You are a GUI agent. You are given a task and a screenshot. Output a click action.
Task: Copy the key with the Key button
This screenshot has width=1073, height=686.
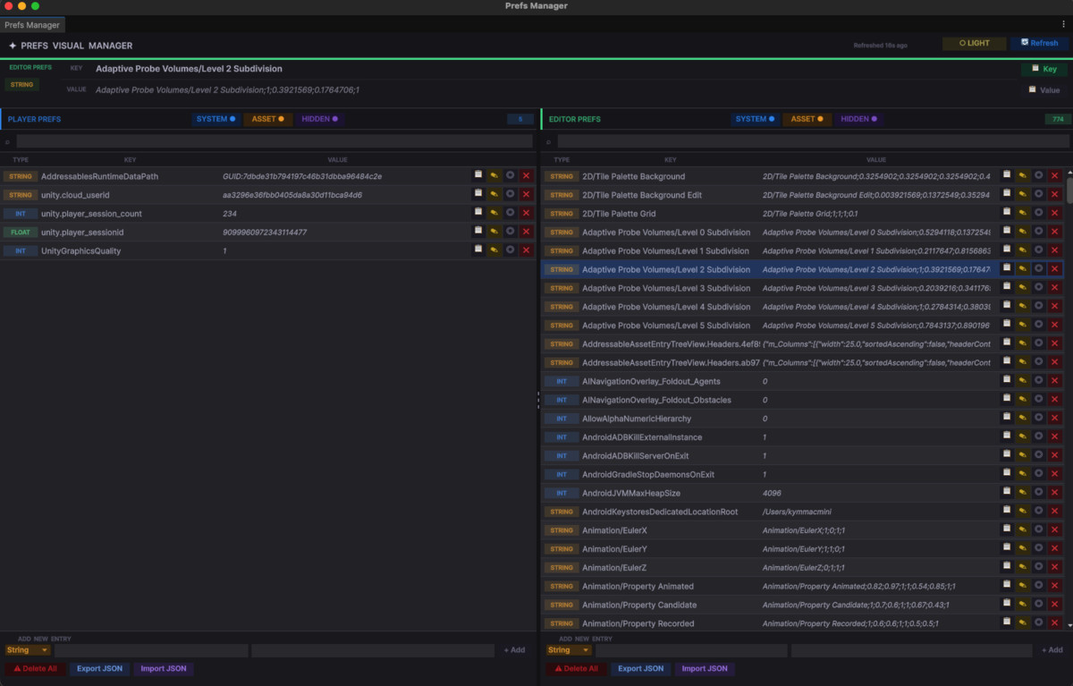coord(1043,69)
